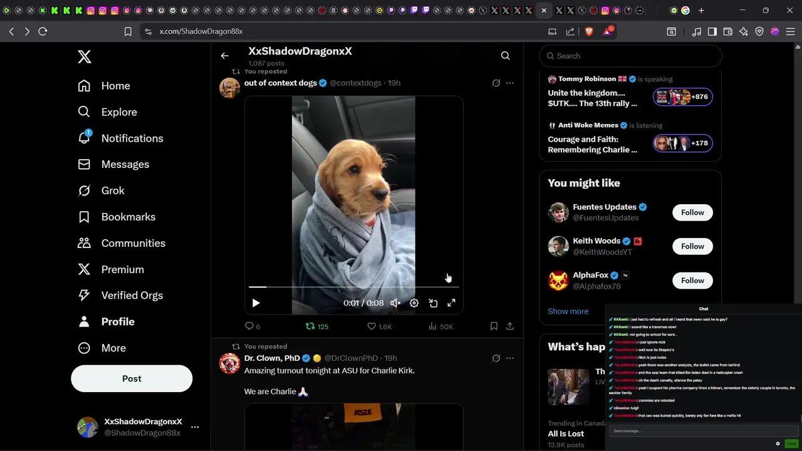Viewport: 802px width, 451px height.
Task: Seek on the video progress bar
Action: pos(354,287)
